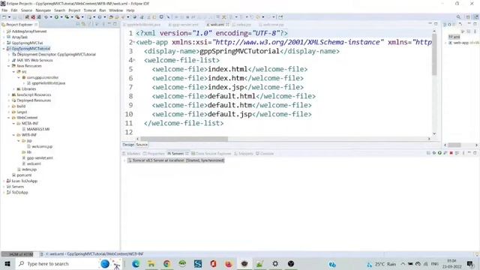Open the taskbar notification center icon
480x270 pixels.
pos(470,263)
